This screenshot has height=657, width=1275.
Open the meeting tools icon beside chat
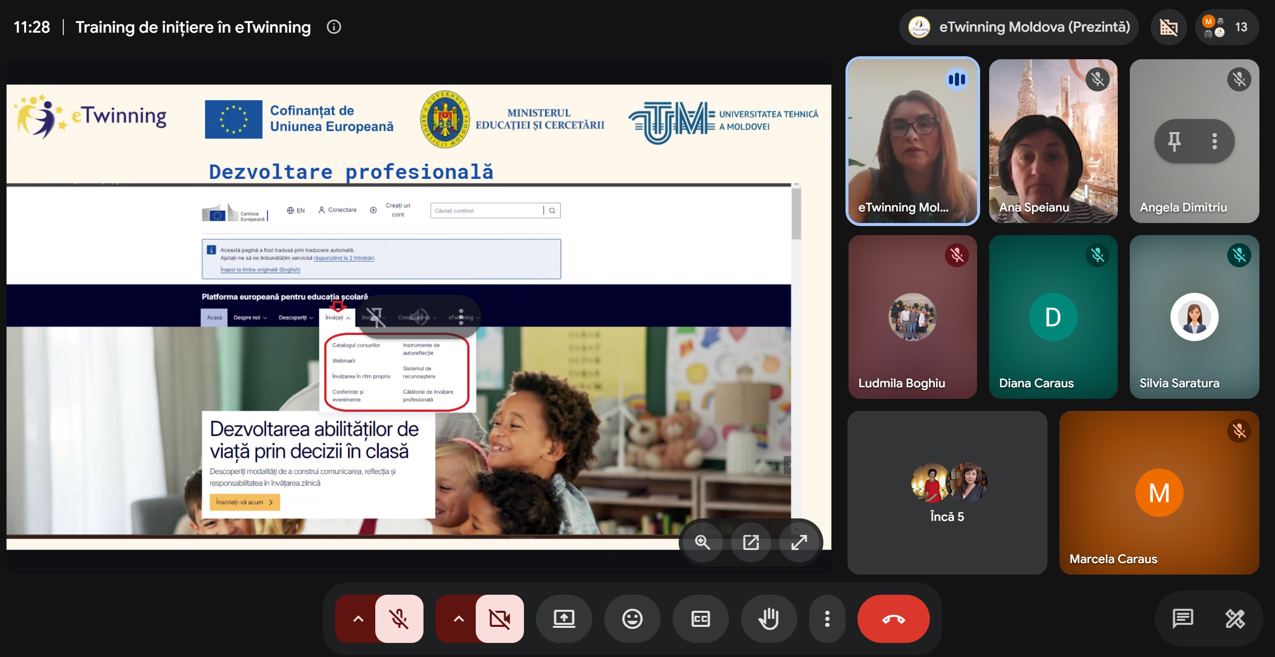1235,618
